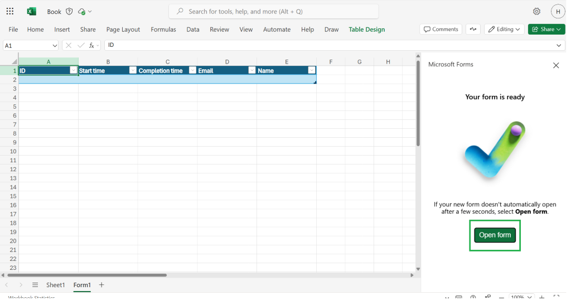
Task: Open the Help tab
Action: pyautogui.click(x=307, y=30)
